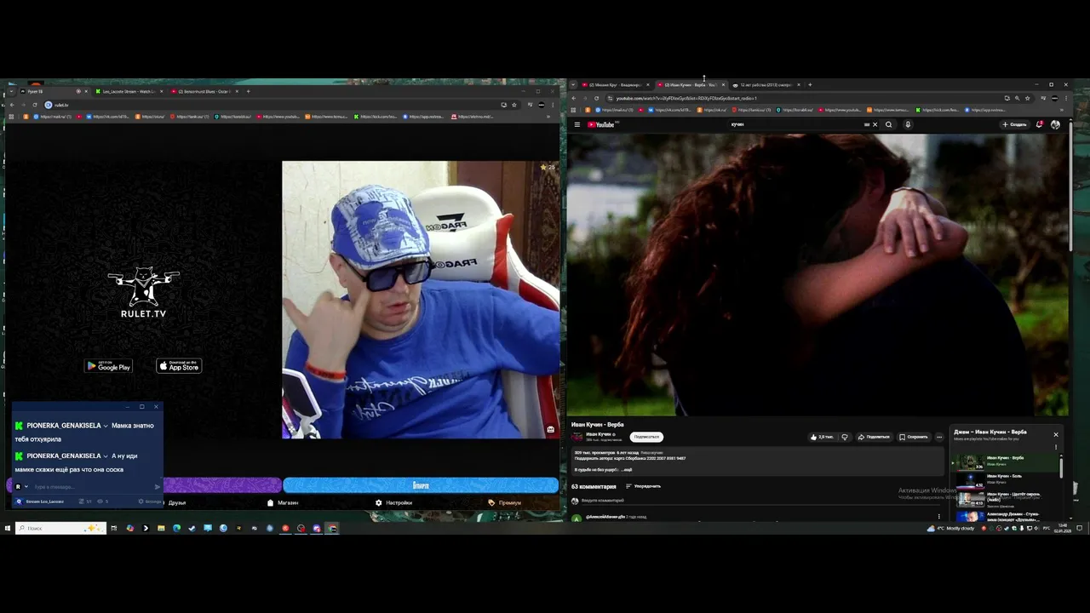Image resolution: width=1090 pixels, height=613 pixels.
Task: Open Task View on taskbar
Action: tap(113, 528)
